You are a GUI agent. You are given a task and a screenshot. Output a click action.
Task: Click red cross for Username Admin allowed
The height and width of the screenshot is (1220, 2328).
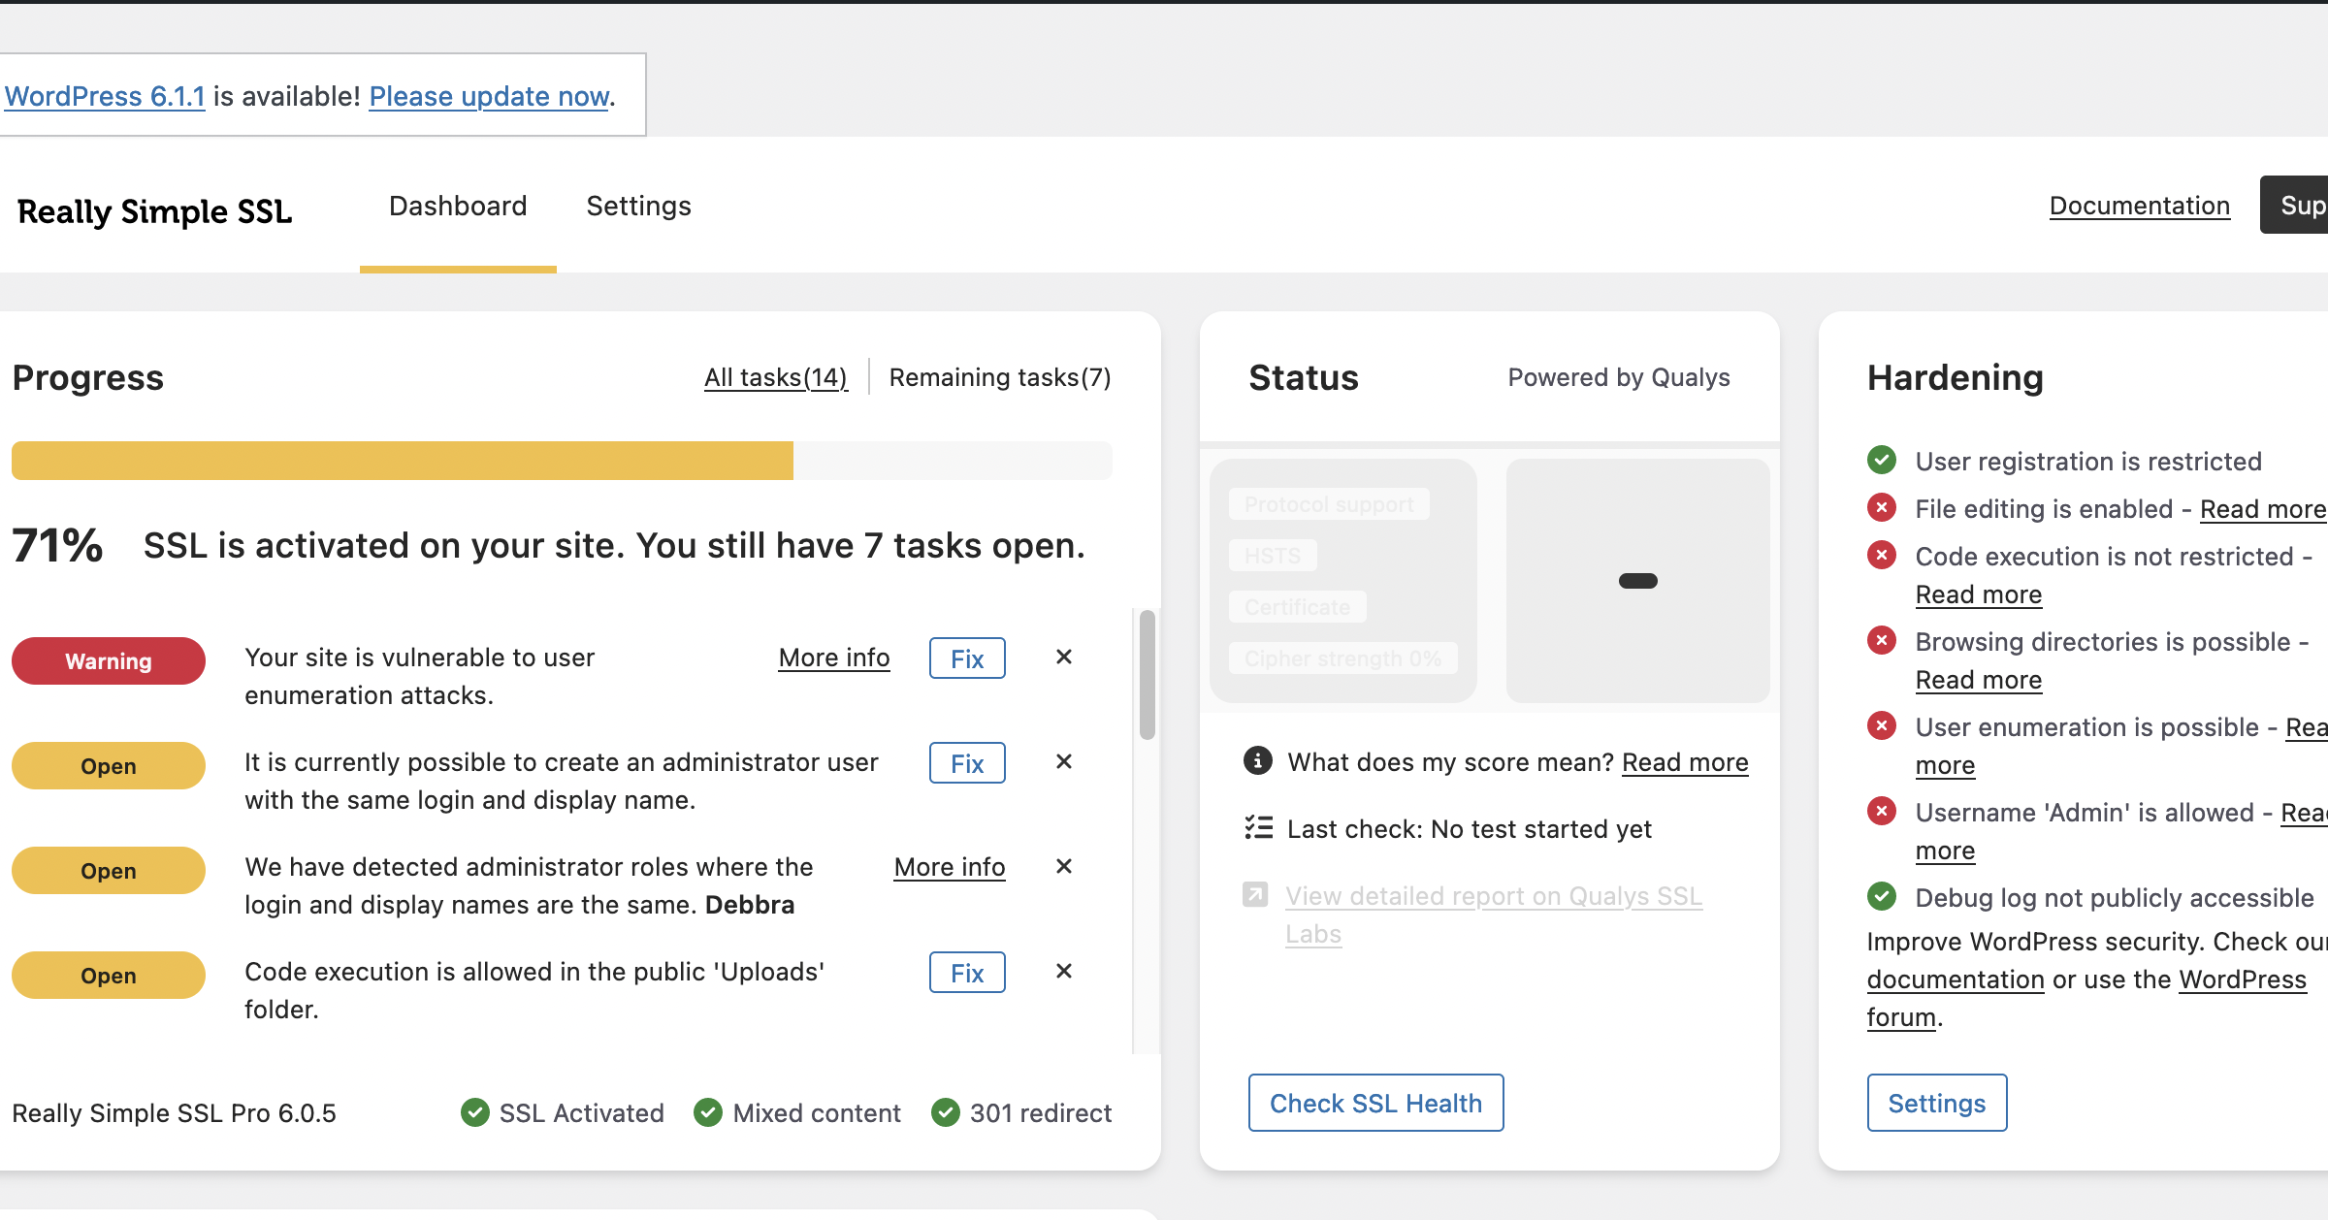click(1882, 811)
